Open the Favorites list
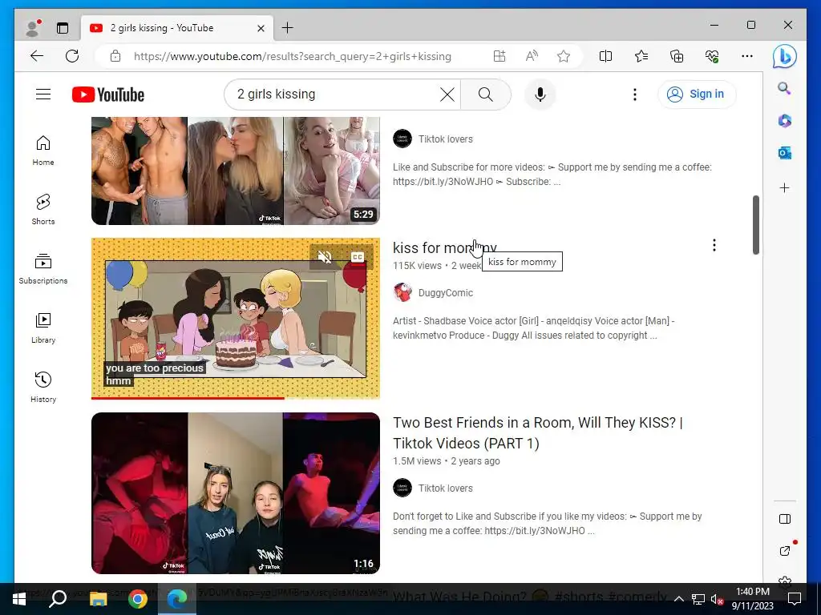 (641, 57)
